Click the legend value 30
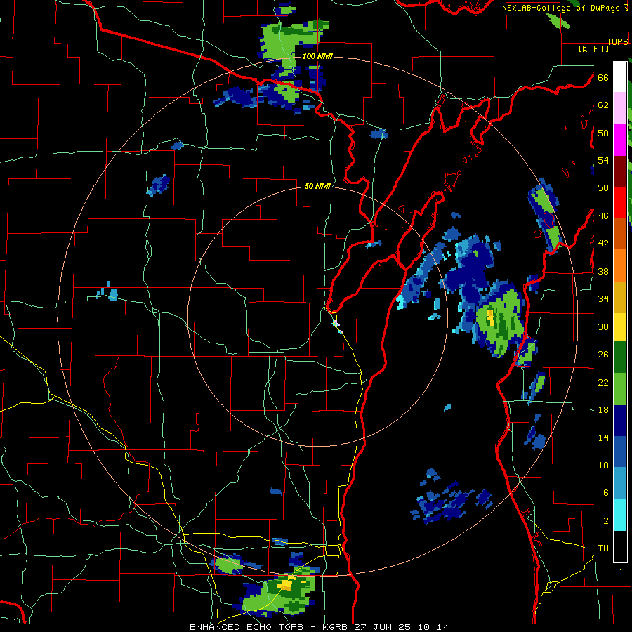Image resolution: width=632 pixels, height=632 pixels. [603, 327]
